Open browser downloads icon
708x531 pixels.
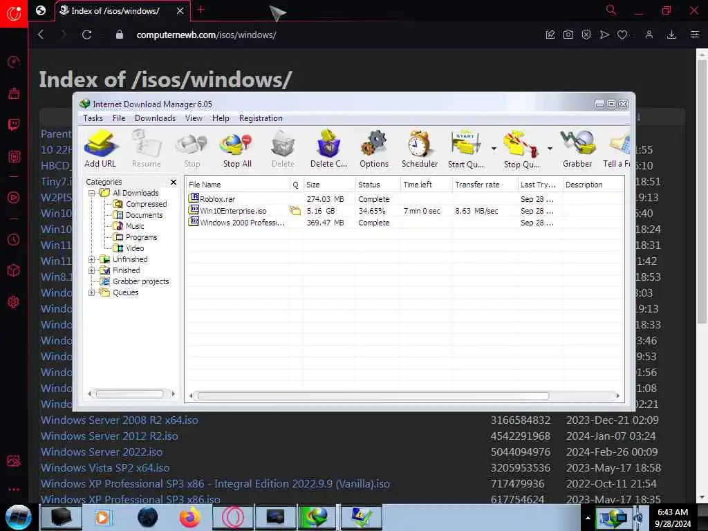click(x=671, y=35)
